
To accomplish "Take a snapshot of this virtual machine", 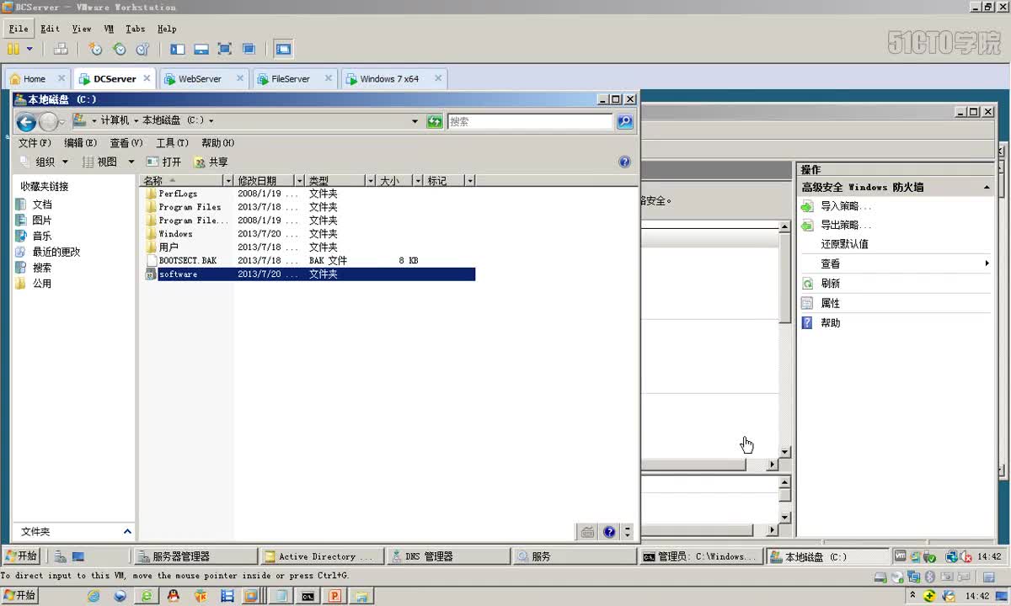I will point(96,49).
